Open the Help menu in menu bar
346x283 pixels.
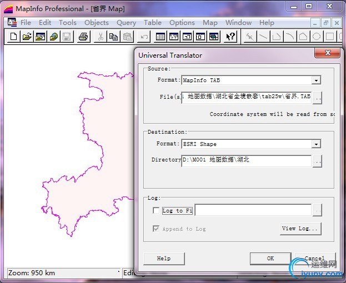(267, 23)
